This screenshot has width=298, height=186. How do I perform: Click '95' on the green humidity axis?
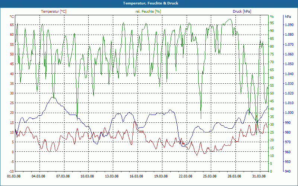click(272, 23)
